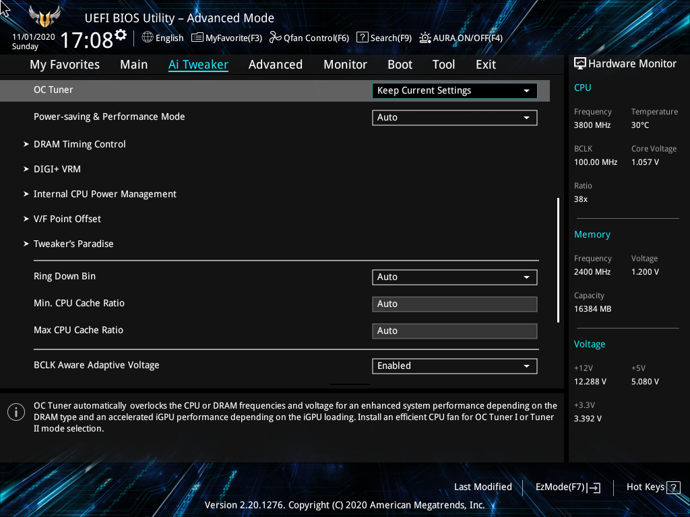This screenshot has height=517, width=690.
Task: Expand the DIGI+ VRM submenu
Action: tap(57, 169)
